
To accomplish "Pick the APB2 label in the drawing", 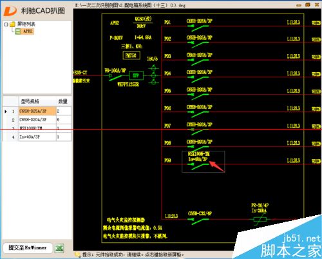I will [x=115, y=23].
